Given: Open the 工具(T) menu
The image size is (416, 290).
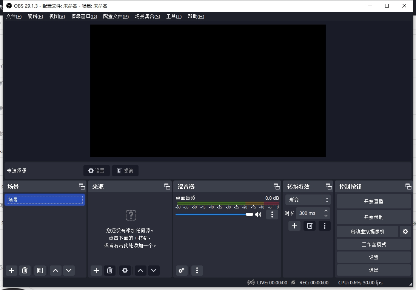Looking at the screenshot, I should (x=174, y=17).
